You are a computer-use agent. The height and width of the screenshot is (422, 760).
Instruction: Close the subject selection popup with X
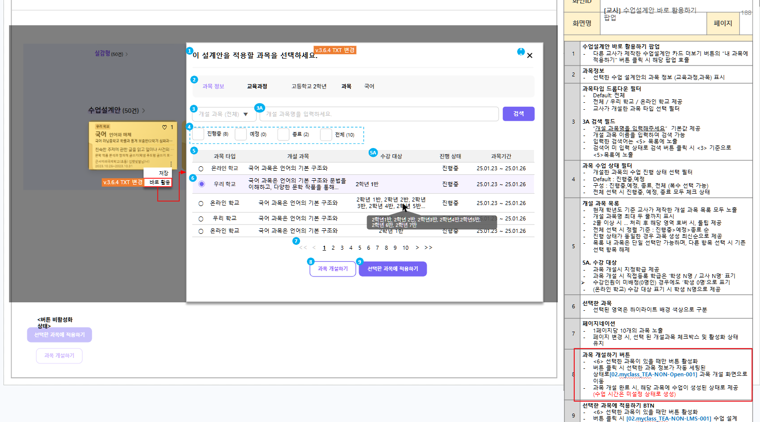(x=530, y=56)
